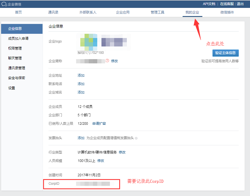Click the 验证后可提高使用人数等 hint text
Image resolution: width=250 pixels, height=196 pixels.
pyautogui.click(x=220, y=61)
